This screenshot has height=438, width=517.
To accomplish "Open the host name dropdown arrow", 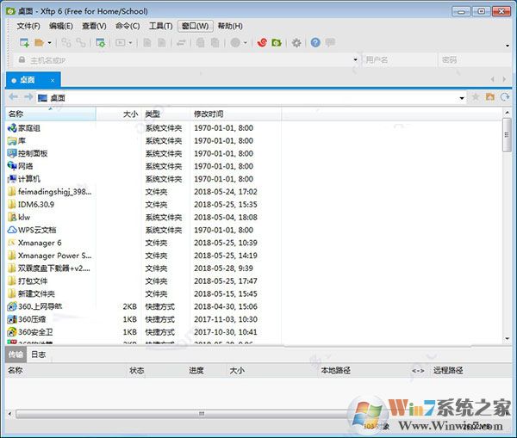I will (355, 60).
